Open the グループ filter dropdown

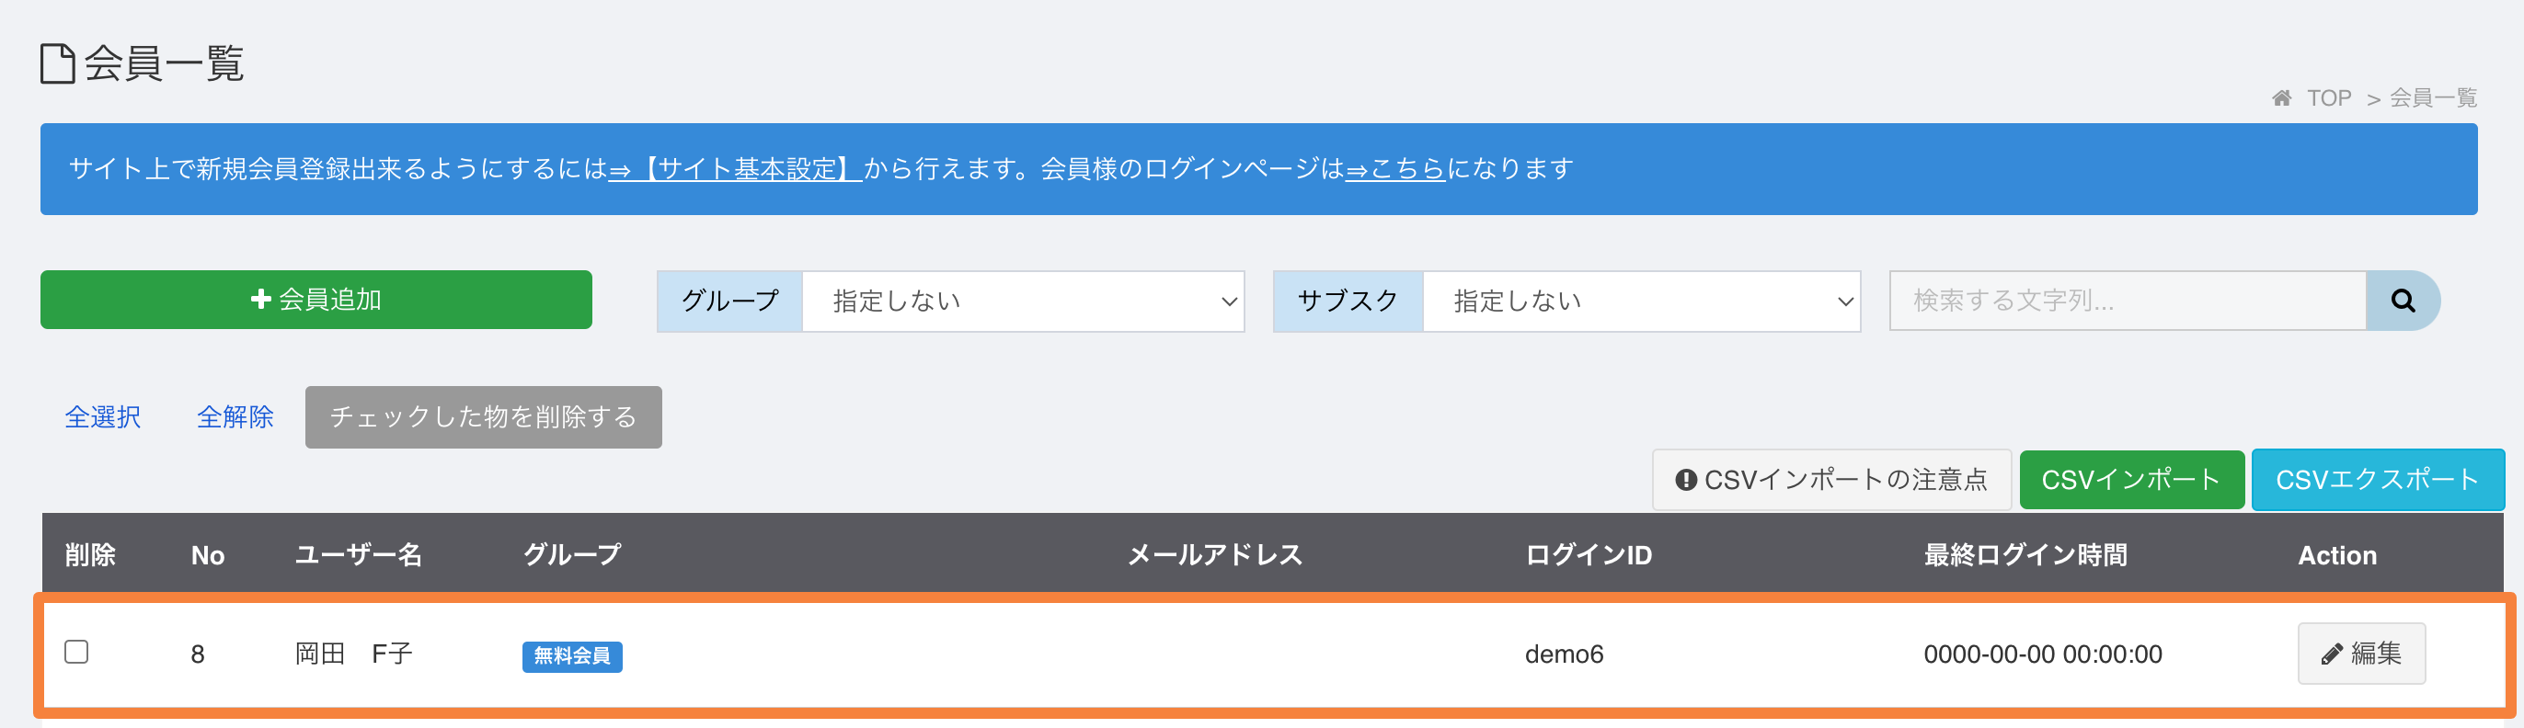click(x=1023, y=301)
